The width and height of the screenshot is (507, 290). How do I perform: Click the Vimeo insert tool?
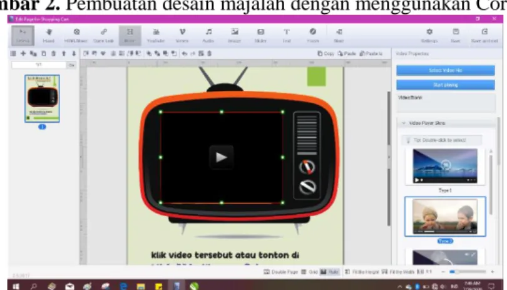coord(182,36)
